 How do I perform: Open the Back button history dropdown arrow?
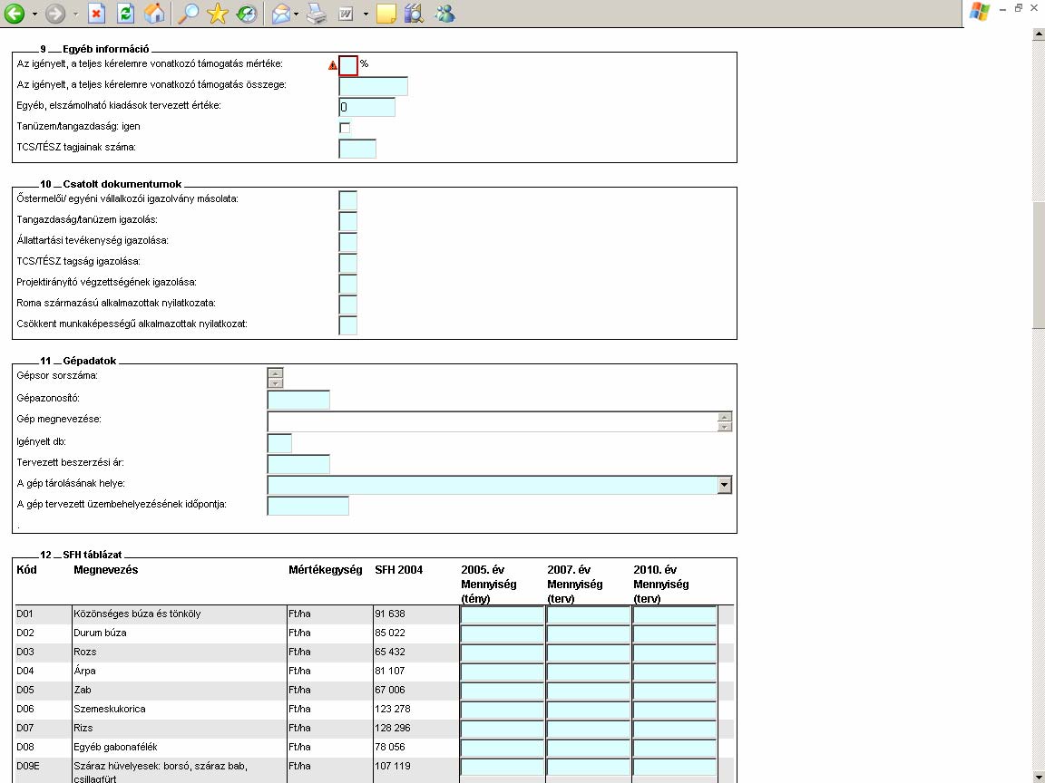point(34,14)
